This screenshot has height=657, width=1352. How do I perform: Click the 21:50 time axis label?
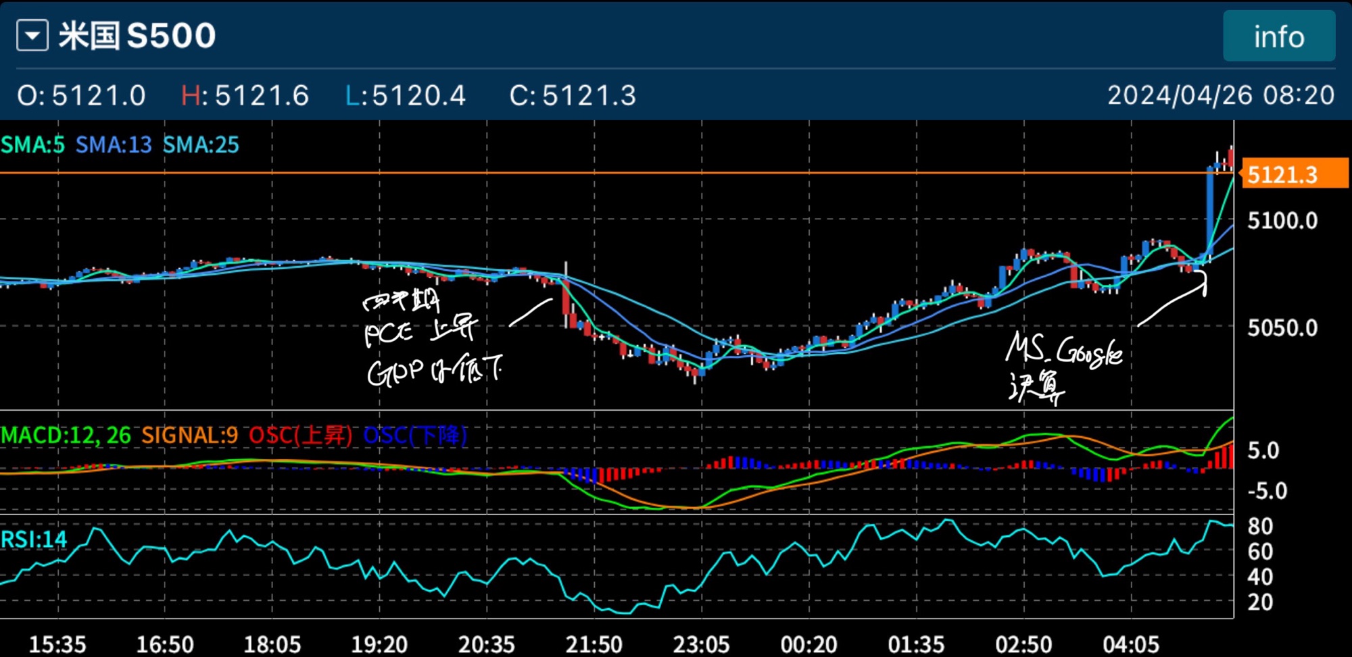(594, 644)
